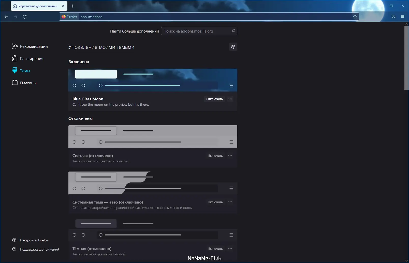Open Extensions via the puzzle piece icon

click(x=15, y=58)
